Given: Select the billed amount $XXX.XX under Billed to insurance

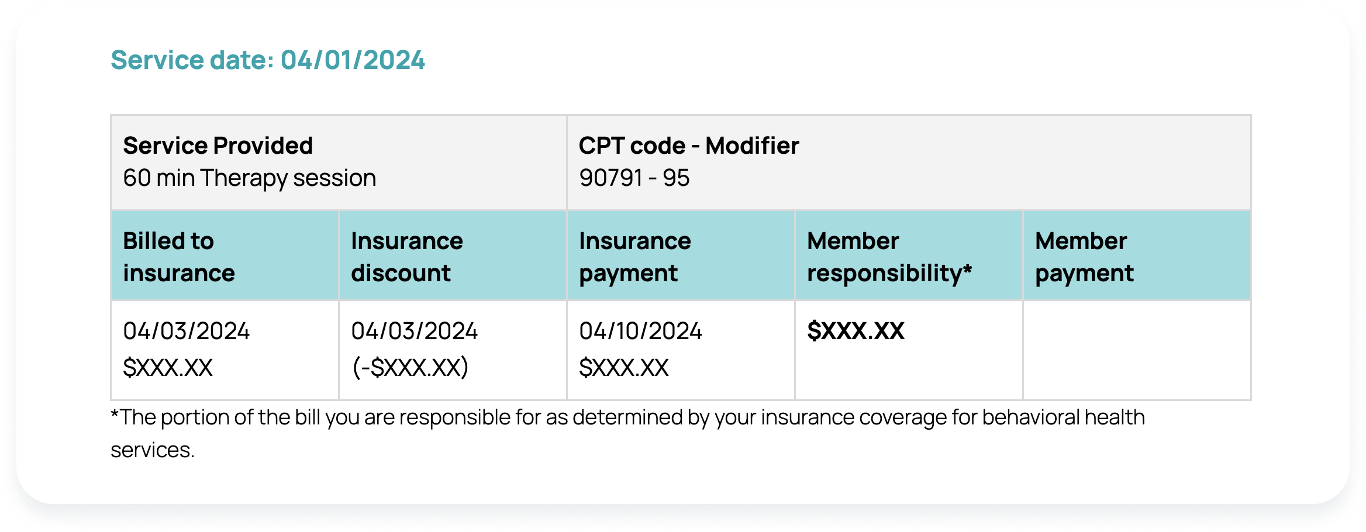Looking at the screenshot, I should point(168,368).
